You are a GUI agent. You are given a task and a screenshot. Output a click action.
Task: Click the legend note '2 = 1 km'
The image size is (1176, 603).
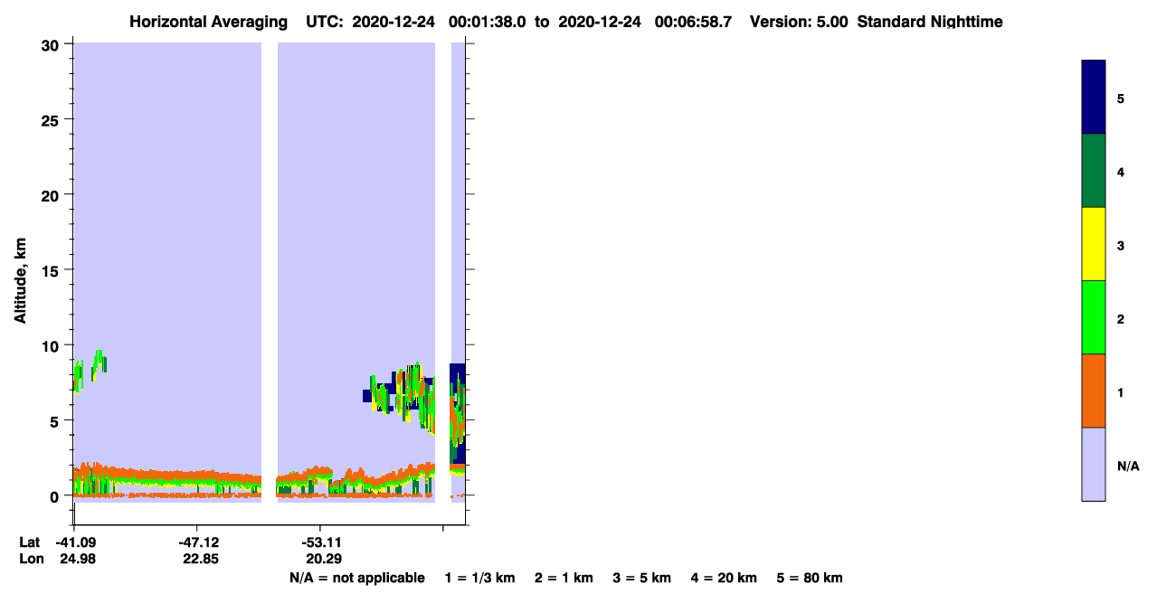tap(564, 579)
